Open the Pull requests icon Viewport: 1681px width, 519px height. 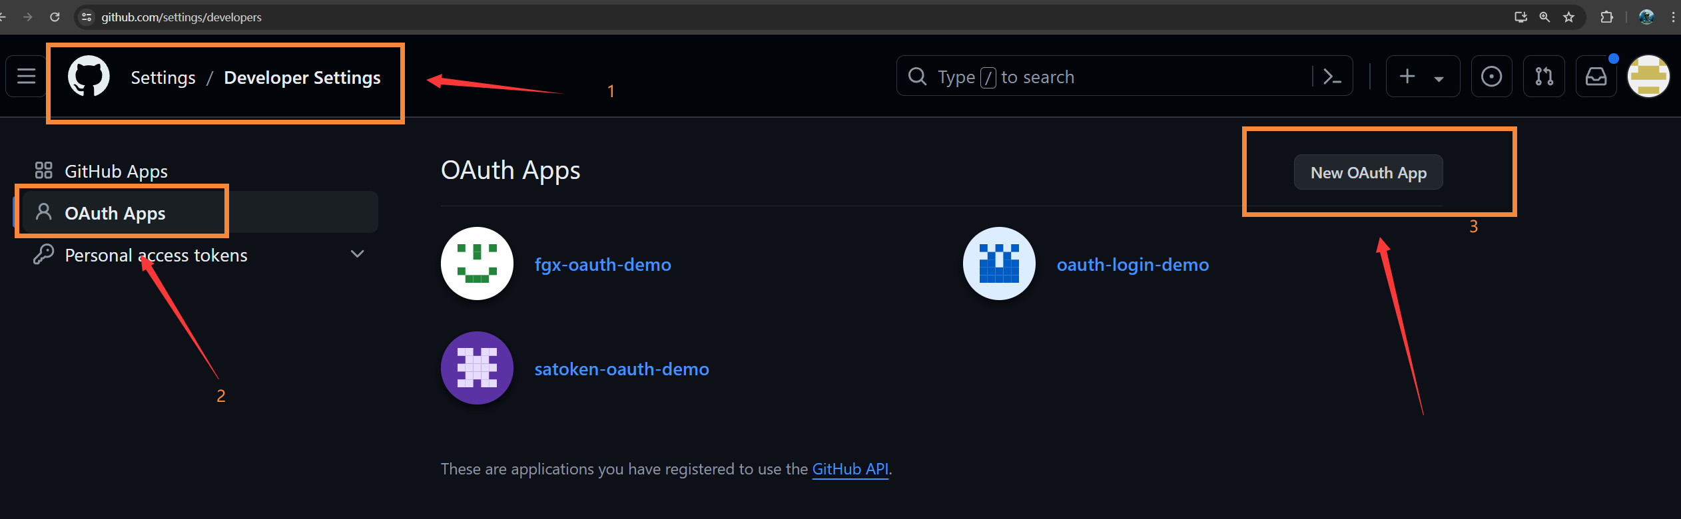1544,77
